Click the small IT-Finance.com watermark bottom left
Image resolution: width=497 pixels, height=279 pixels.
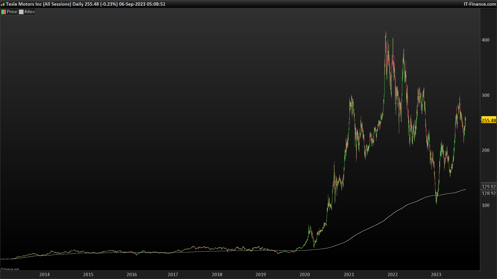pos(10,269)
